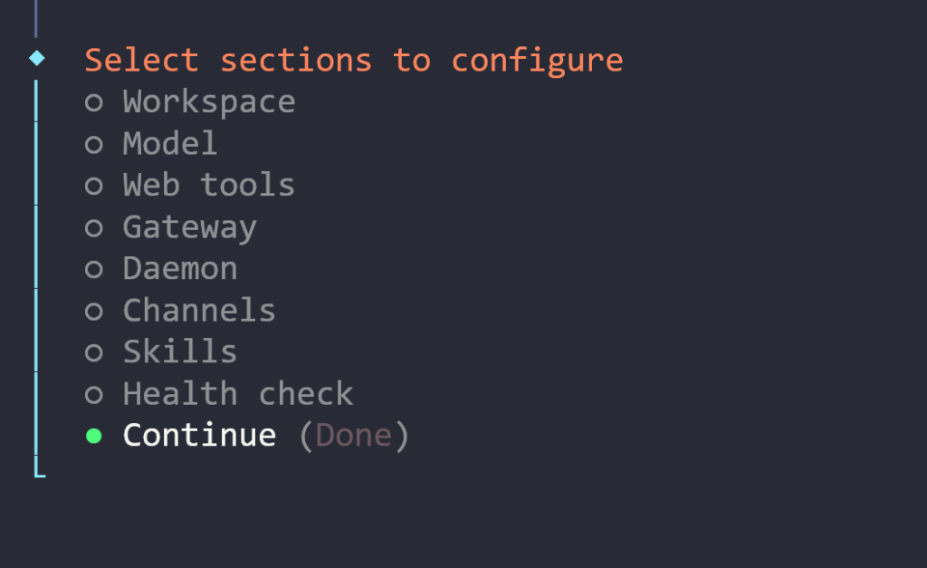Viewport: 927px width, 568px height.
Task: Pick the Skills radio circle
Action: click(94, 352)
